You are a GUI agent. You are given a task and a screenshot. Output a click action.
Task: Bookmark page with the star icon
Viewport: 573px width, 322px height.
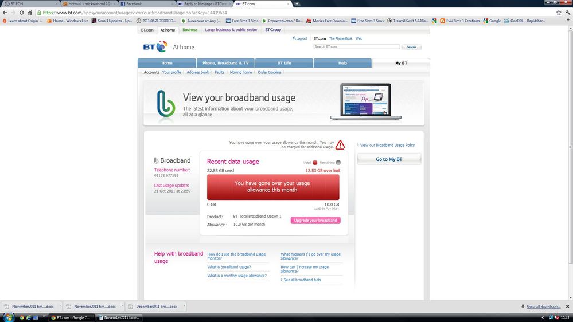(559, 13)
